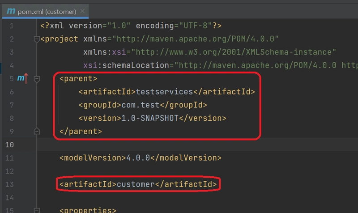
Task: Click the modelVersion 4.0.0 value
Action: click(x=138, y=158)
